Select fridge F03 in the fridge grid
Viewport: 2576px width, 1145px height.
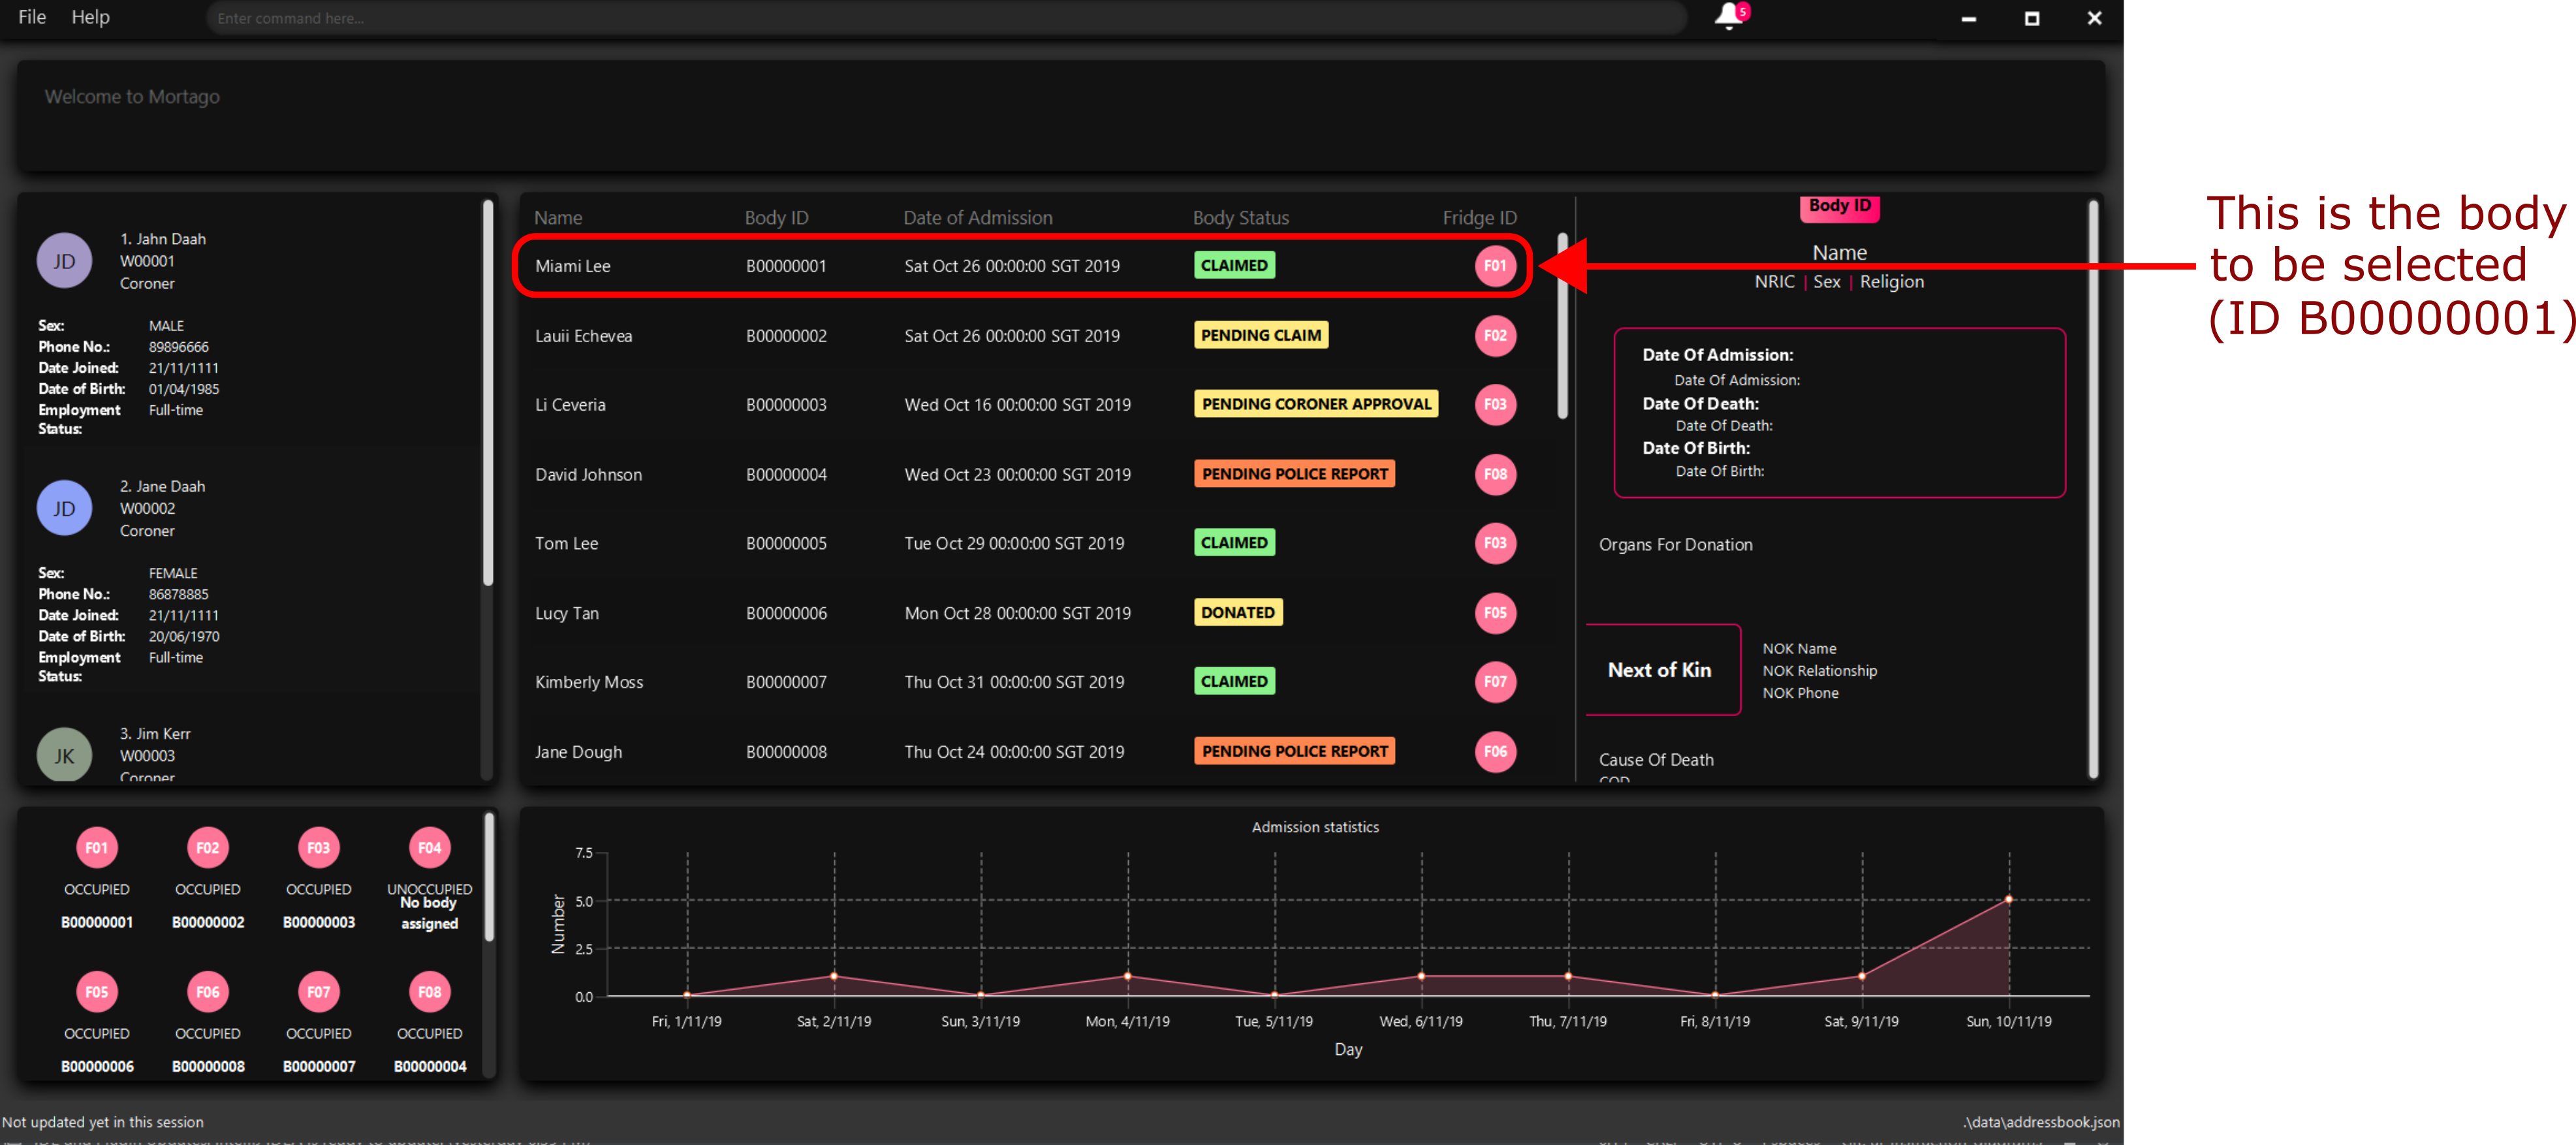[x=319, y=848]
